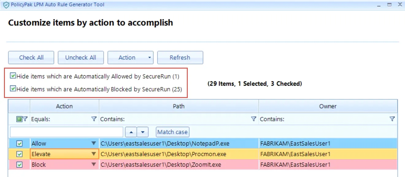Click the PolicyPak shield icon in title bar
The width and height of the screenshot is (405, 177).
(x=6, y=5)
